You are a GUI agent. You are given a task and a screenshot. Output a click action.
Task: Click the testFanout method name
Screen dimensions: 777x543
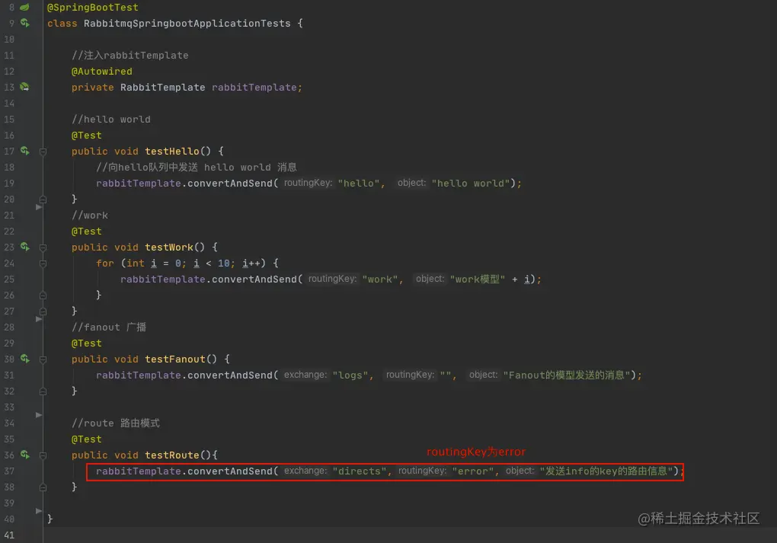click(175, 359)
